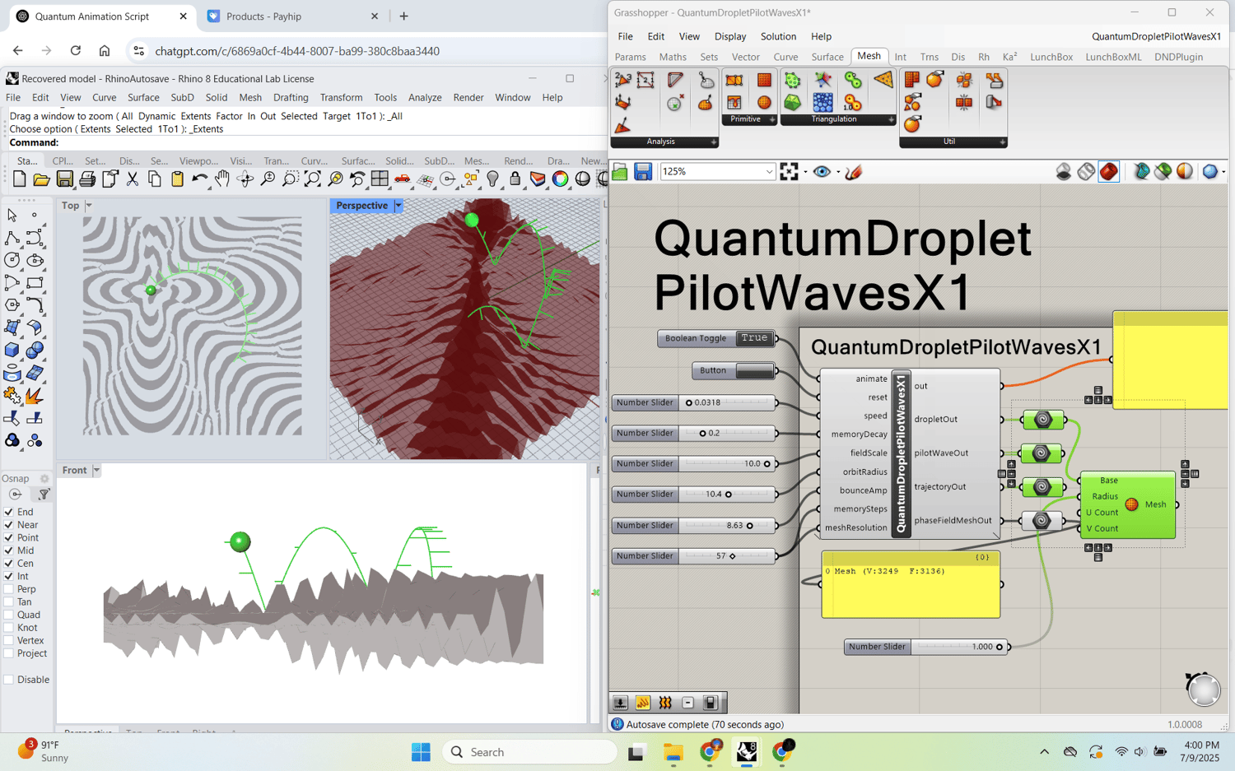Click the Grasshopper sketch brush icon

854,171
